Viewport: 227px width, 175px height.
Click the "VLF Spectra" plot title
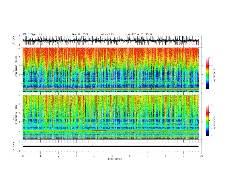pyautogui.click(x=32, y=34)
